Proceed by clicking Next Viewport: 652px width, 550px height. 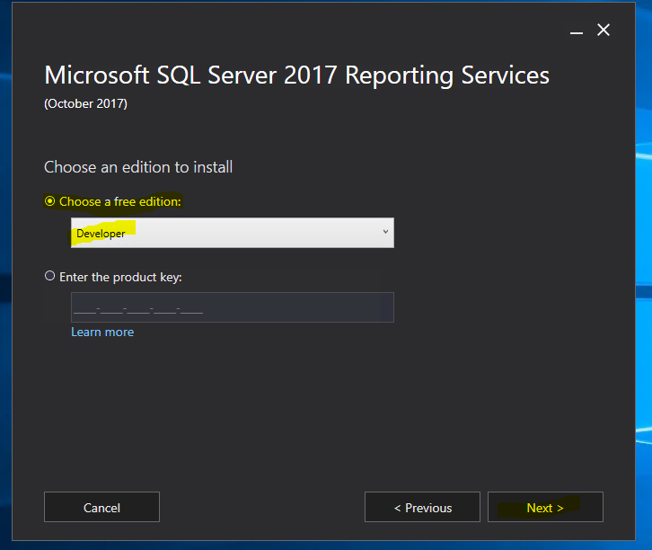(x=545, y=507)
